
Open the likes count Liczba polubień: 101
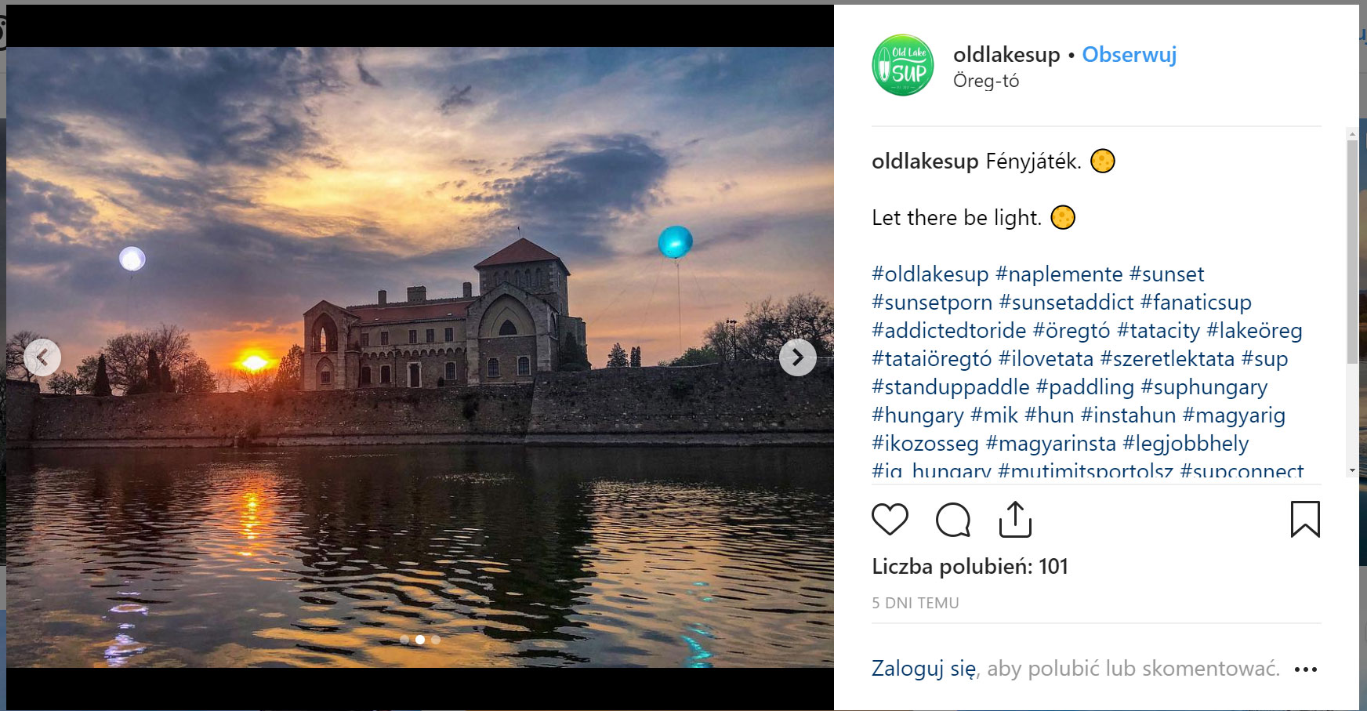coord(970,567)
